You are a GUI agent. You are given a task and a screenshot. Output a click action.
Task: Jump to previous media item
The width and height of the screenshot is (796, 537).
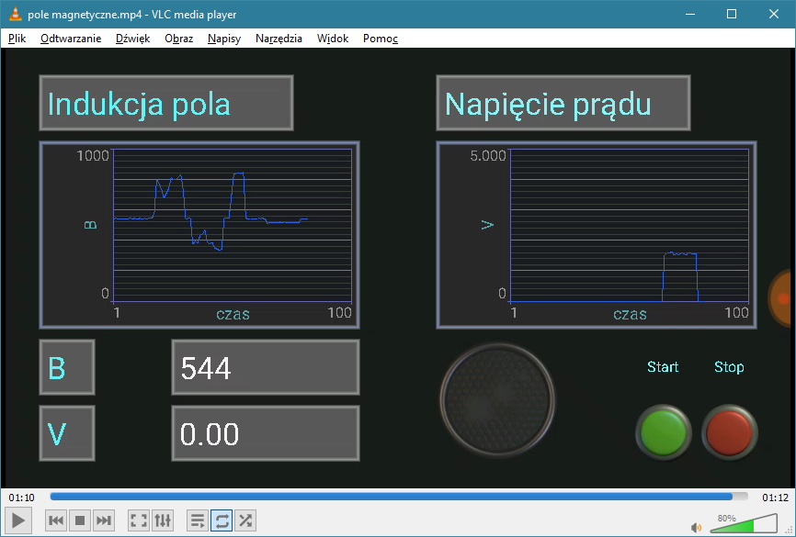click(56, 520)
